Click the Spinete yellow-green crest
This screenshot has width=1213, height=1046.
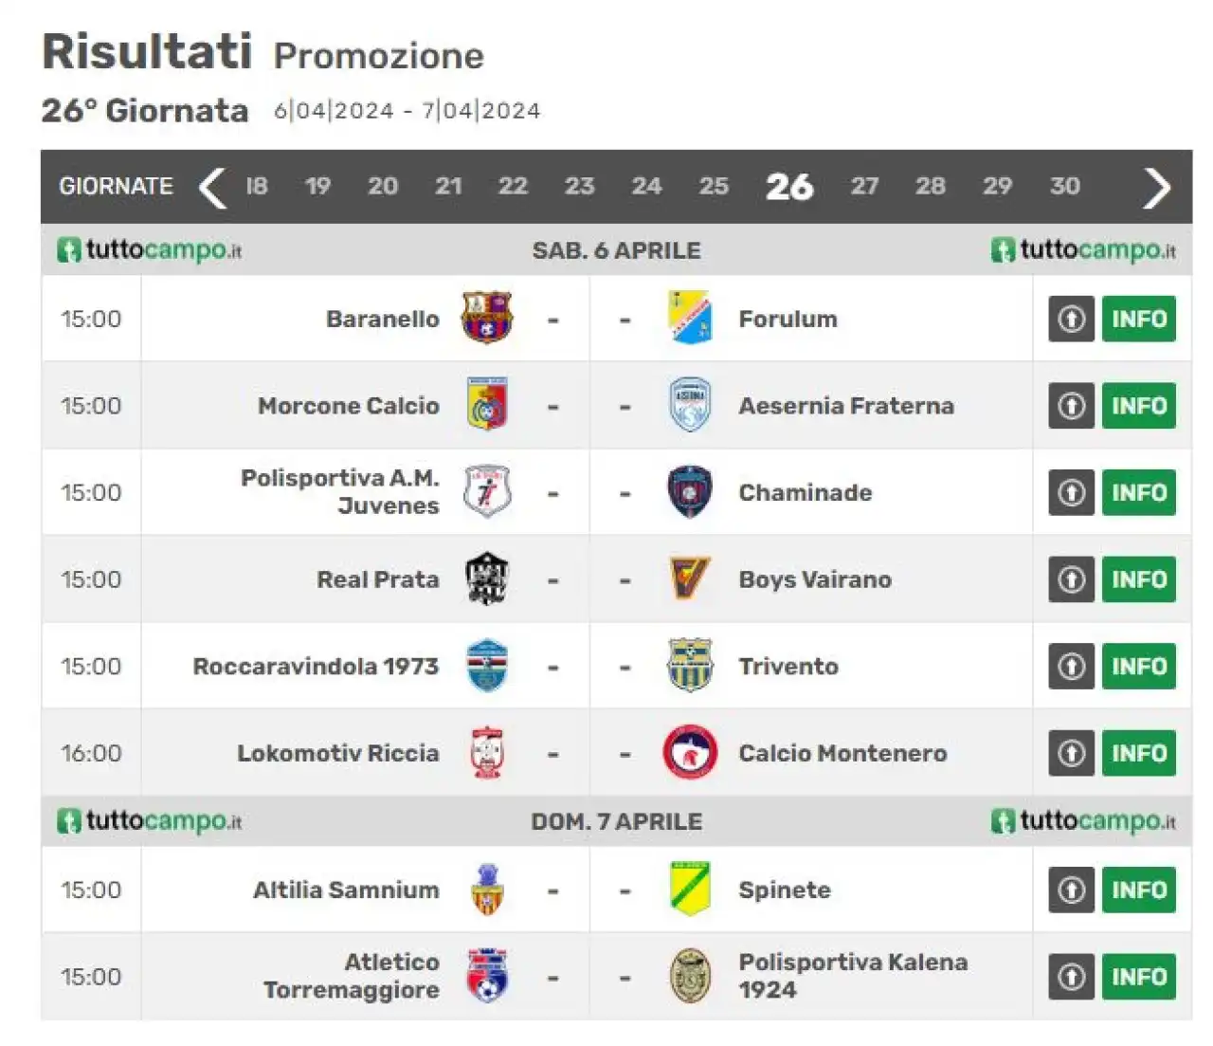[690, 889]
